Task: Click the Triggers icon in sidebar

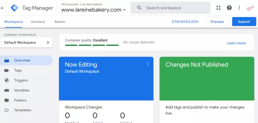Action: [7, 80]
